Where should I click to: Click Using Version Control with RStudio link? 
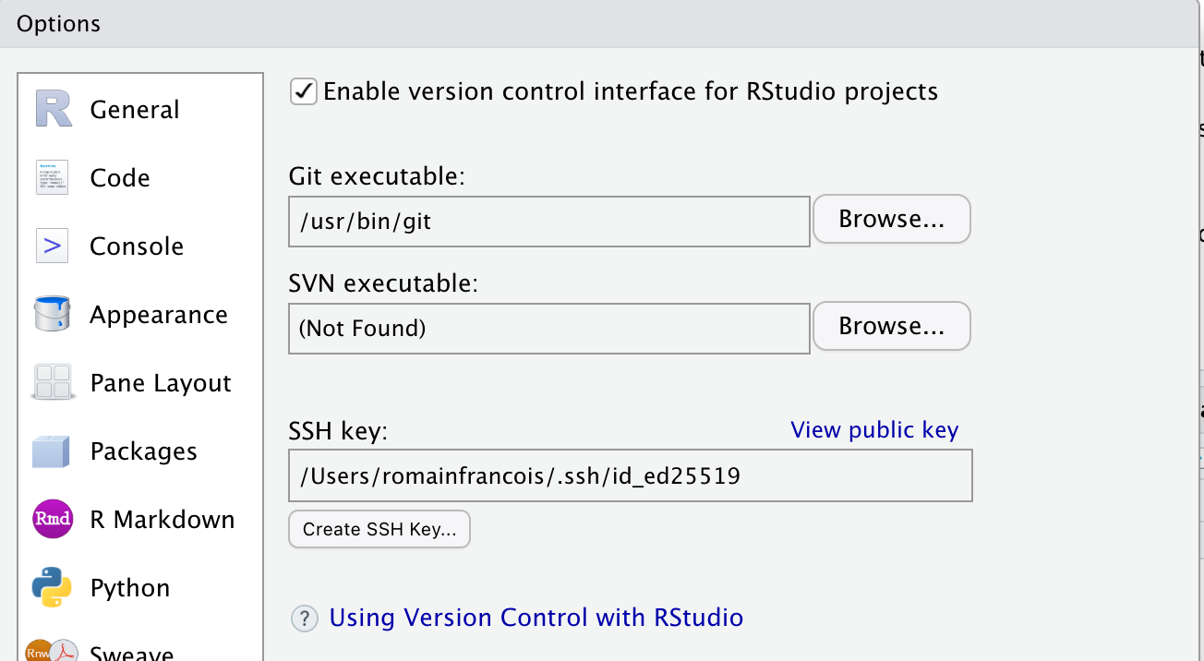click(536, 618)
